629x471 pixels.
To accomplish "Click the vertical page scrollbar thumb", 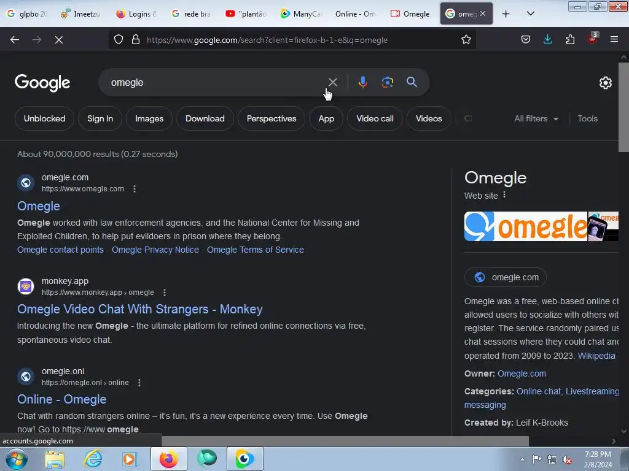I will (x=623, y=107).
